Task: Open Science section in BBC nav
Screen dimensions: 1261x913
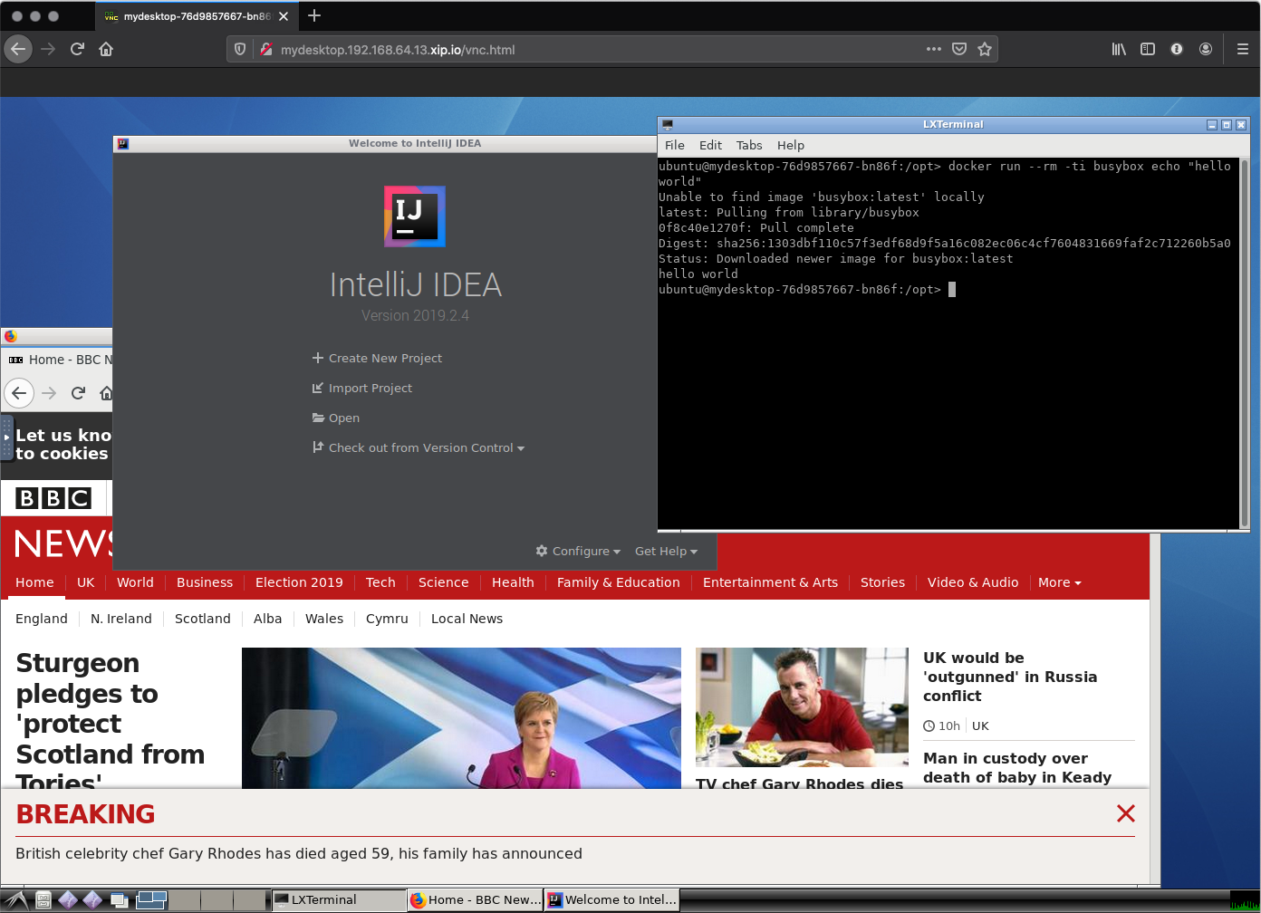Action: click(443, 582)
